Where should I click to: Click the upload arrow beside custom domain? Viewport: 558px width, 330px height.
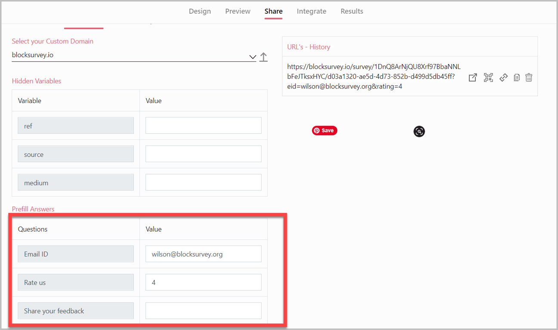click(x=264, y=57)
